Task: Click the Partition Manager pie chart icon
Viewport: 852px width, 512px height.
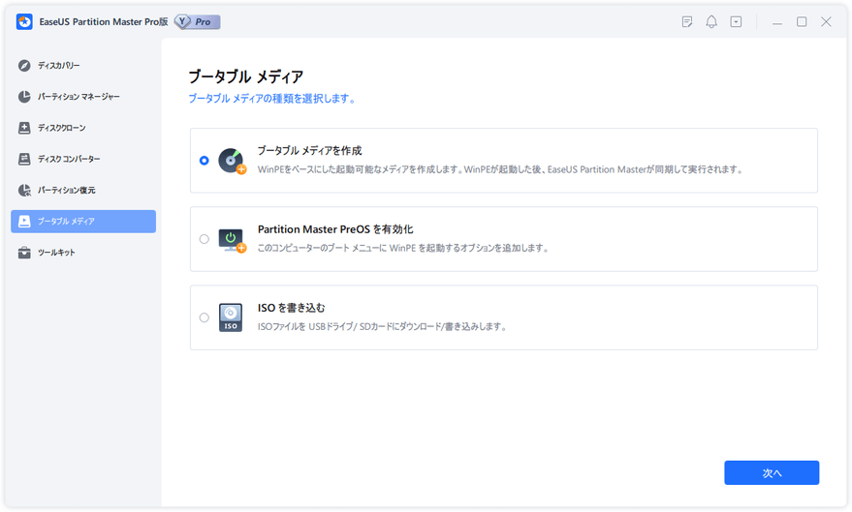Action: pyautogui.click(x=25, y=97)
